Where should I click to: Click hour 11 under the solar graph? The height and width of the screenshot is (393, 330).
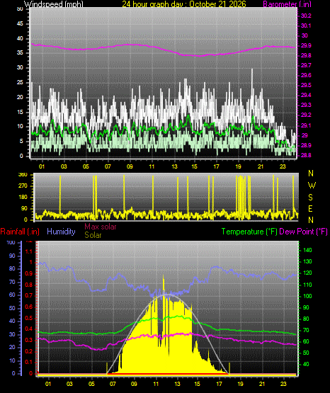coord(156,384)
